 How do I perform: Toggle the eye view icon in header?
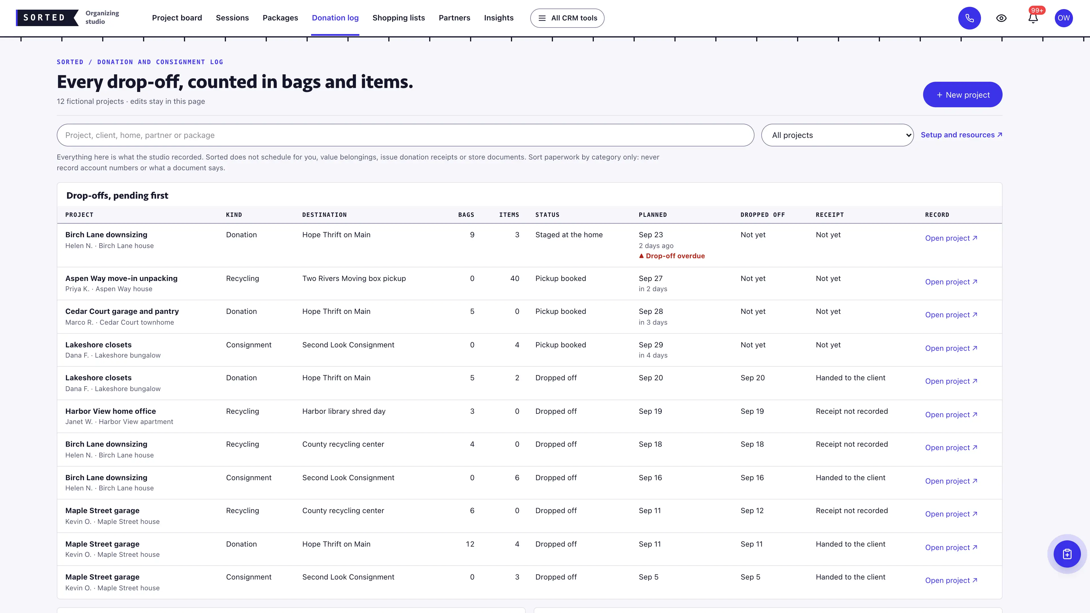click(x=1001, y=18)
